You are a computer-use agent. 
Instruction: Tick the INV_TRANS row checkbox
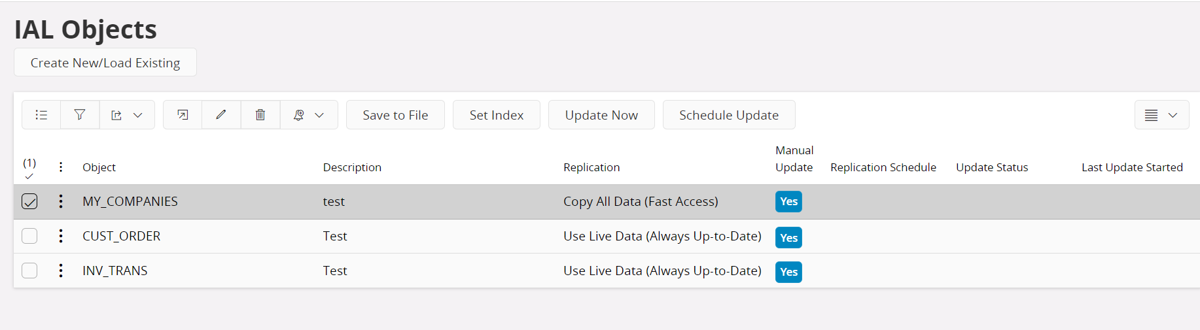point(29,271)
